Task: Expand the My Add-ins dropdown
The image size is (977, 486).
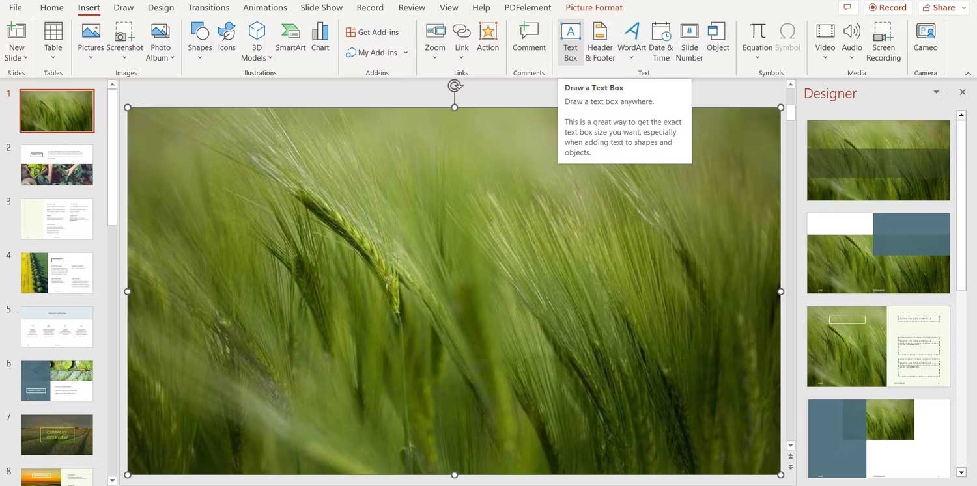Action: (x=406, y=53)
